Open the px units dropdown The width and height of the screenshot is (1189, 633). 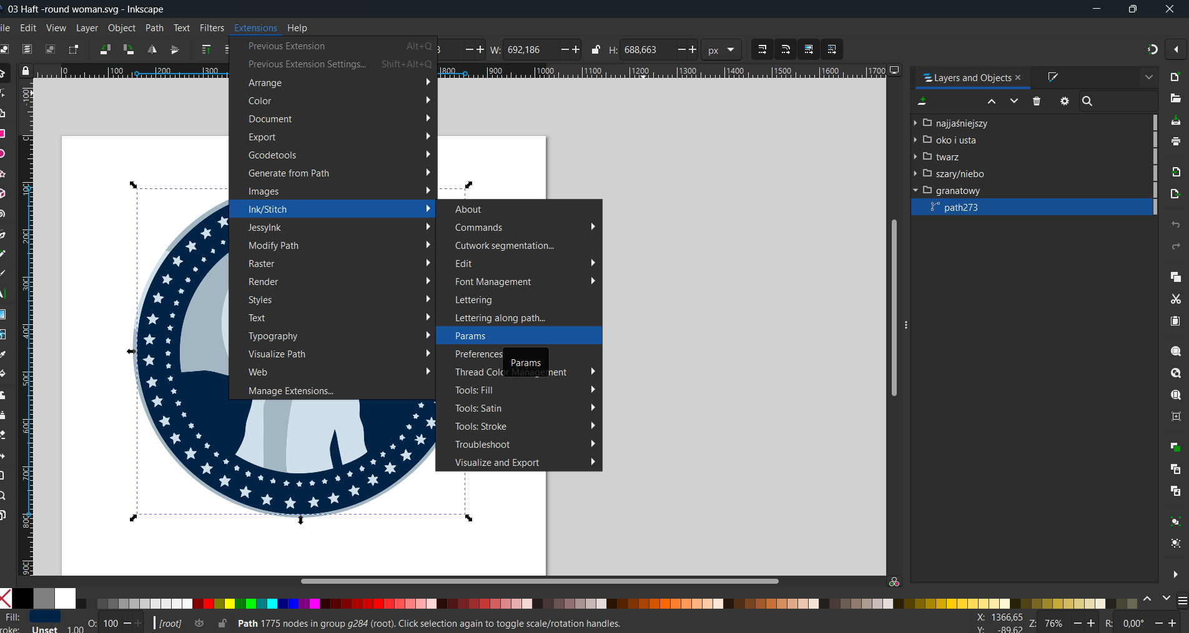[721, 50]
